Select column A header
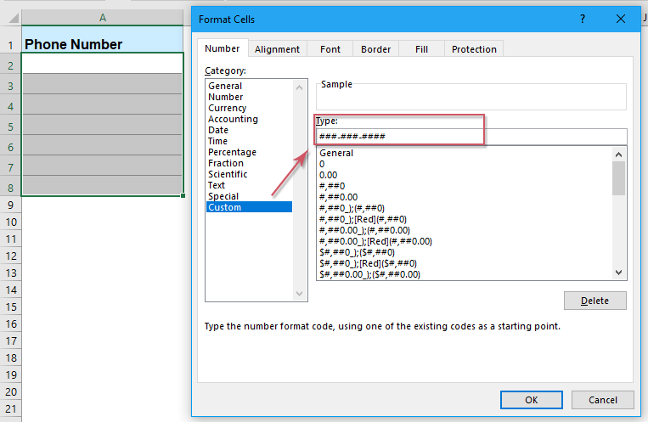This screenshot has height=422, width=648. pyautogui.click(x=102, y=17)
